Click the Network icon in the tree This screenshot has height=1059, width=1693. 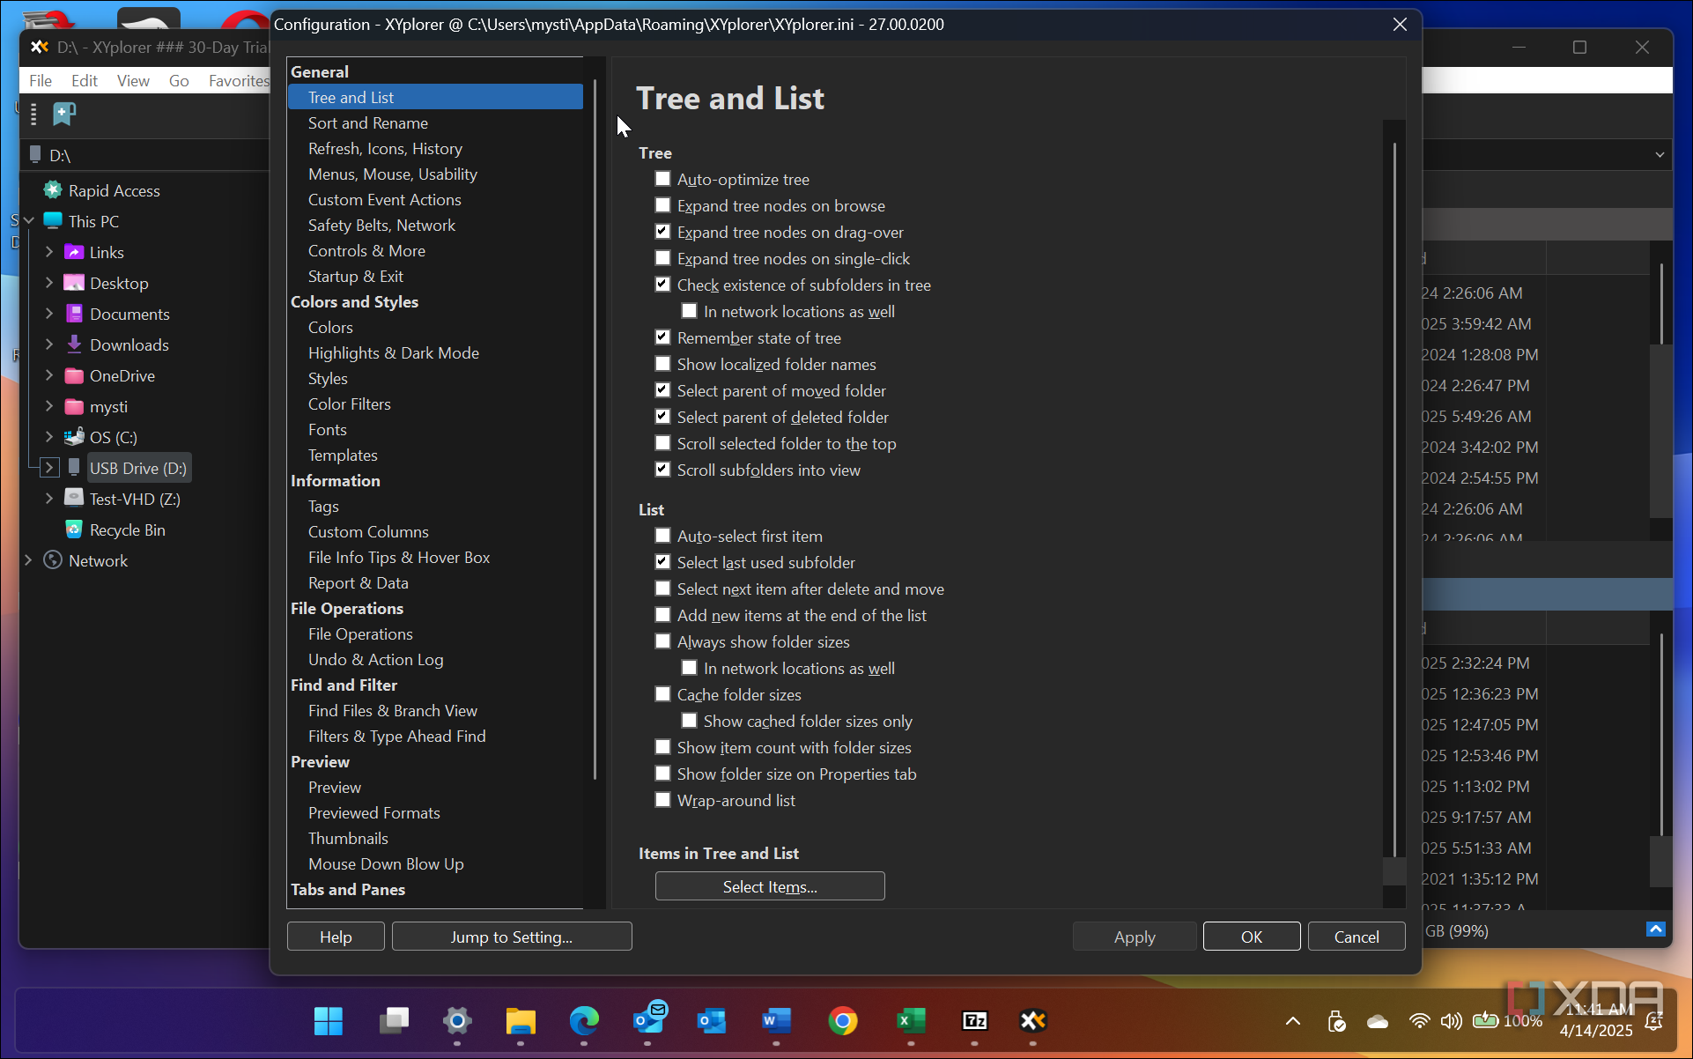tap(53, 560)
